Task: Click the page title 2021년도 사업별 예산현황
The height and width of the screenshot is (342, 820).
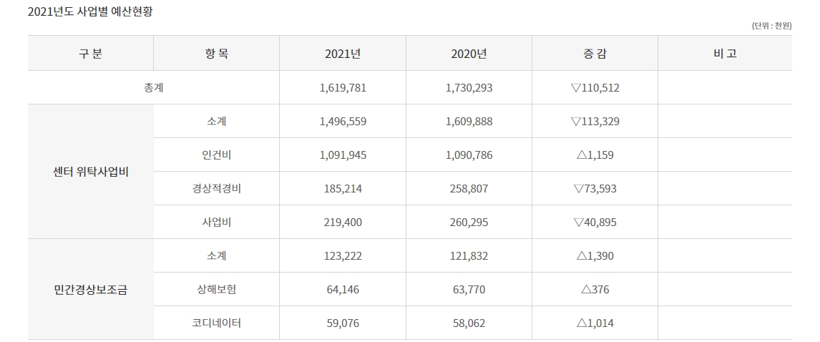Action: click(89, 12)
